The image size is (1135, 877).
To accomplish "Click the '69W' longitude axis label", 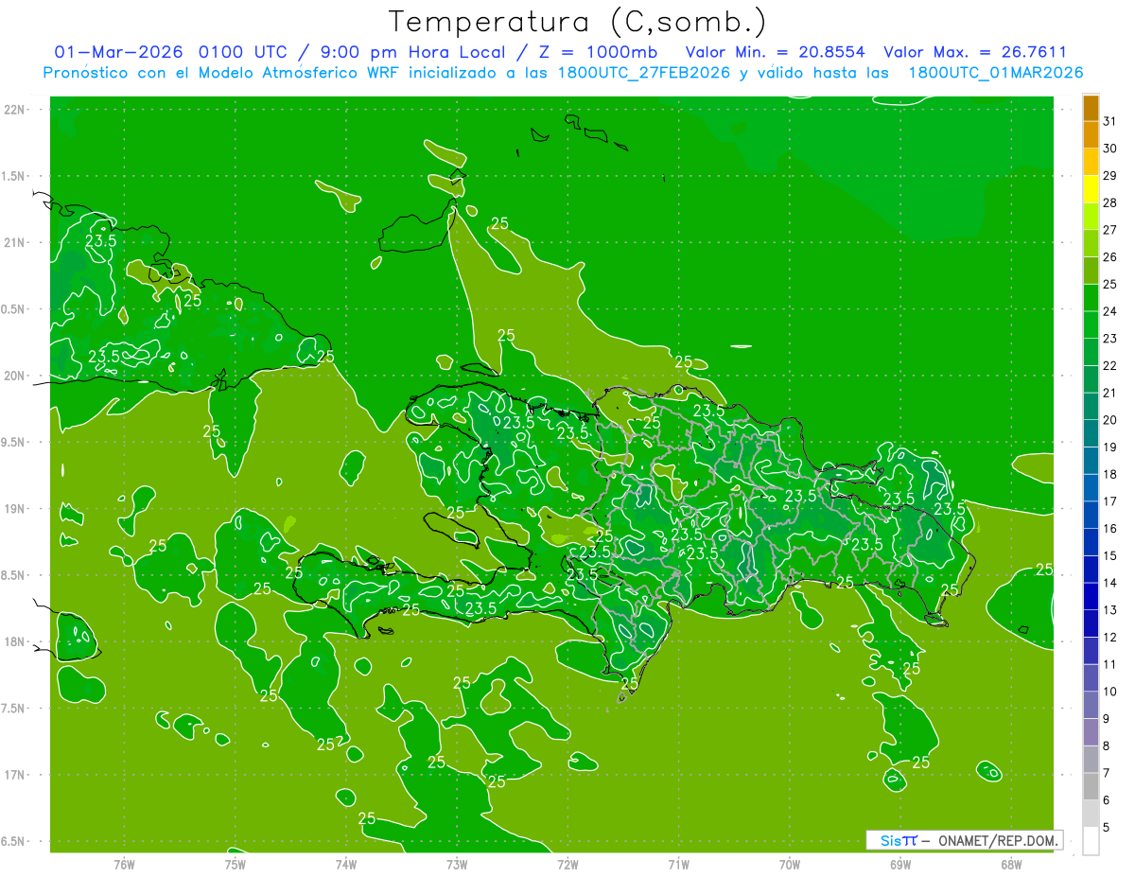I will 900,864.
